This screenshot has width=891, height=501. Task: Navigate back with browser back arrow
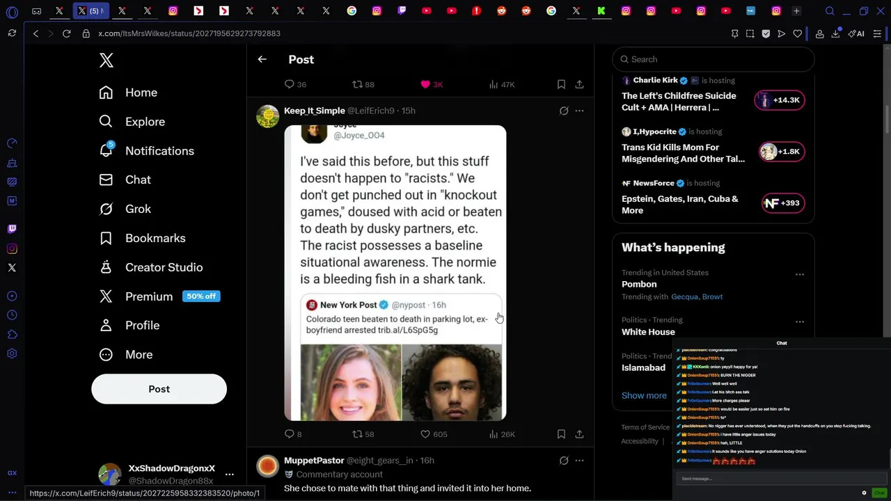click(36, 33)
